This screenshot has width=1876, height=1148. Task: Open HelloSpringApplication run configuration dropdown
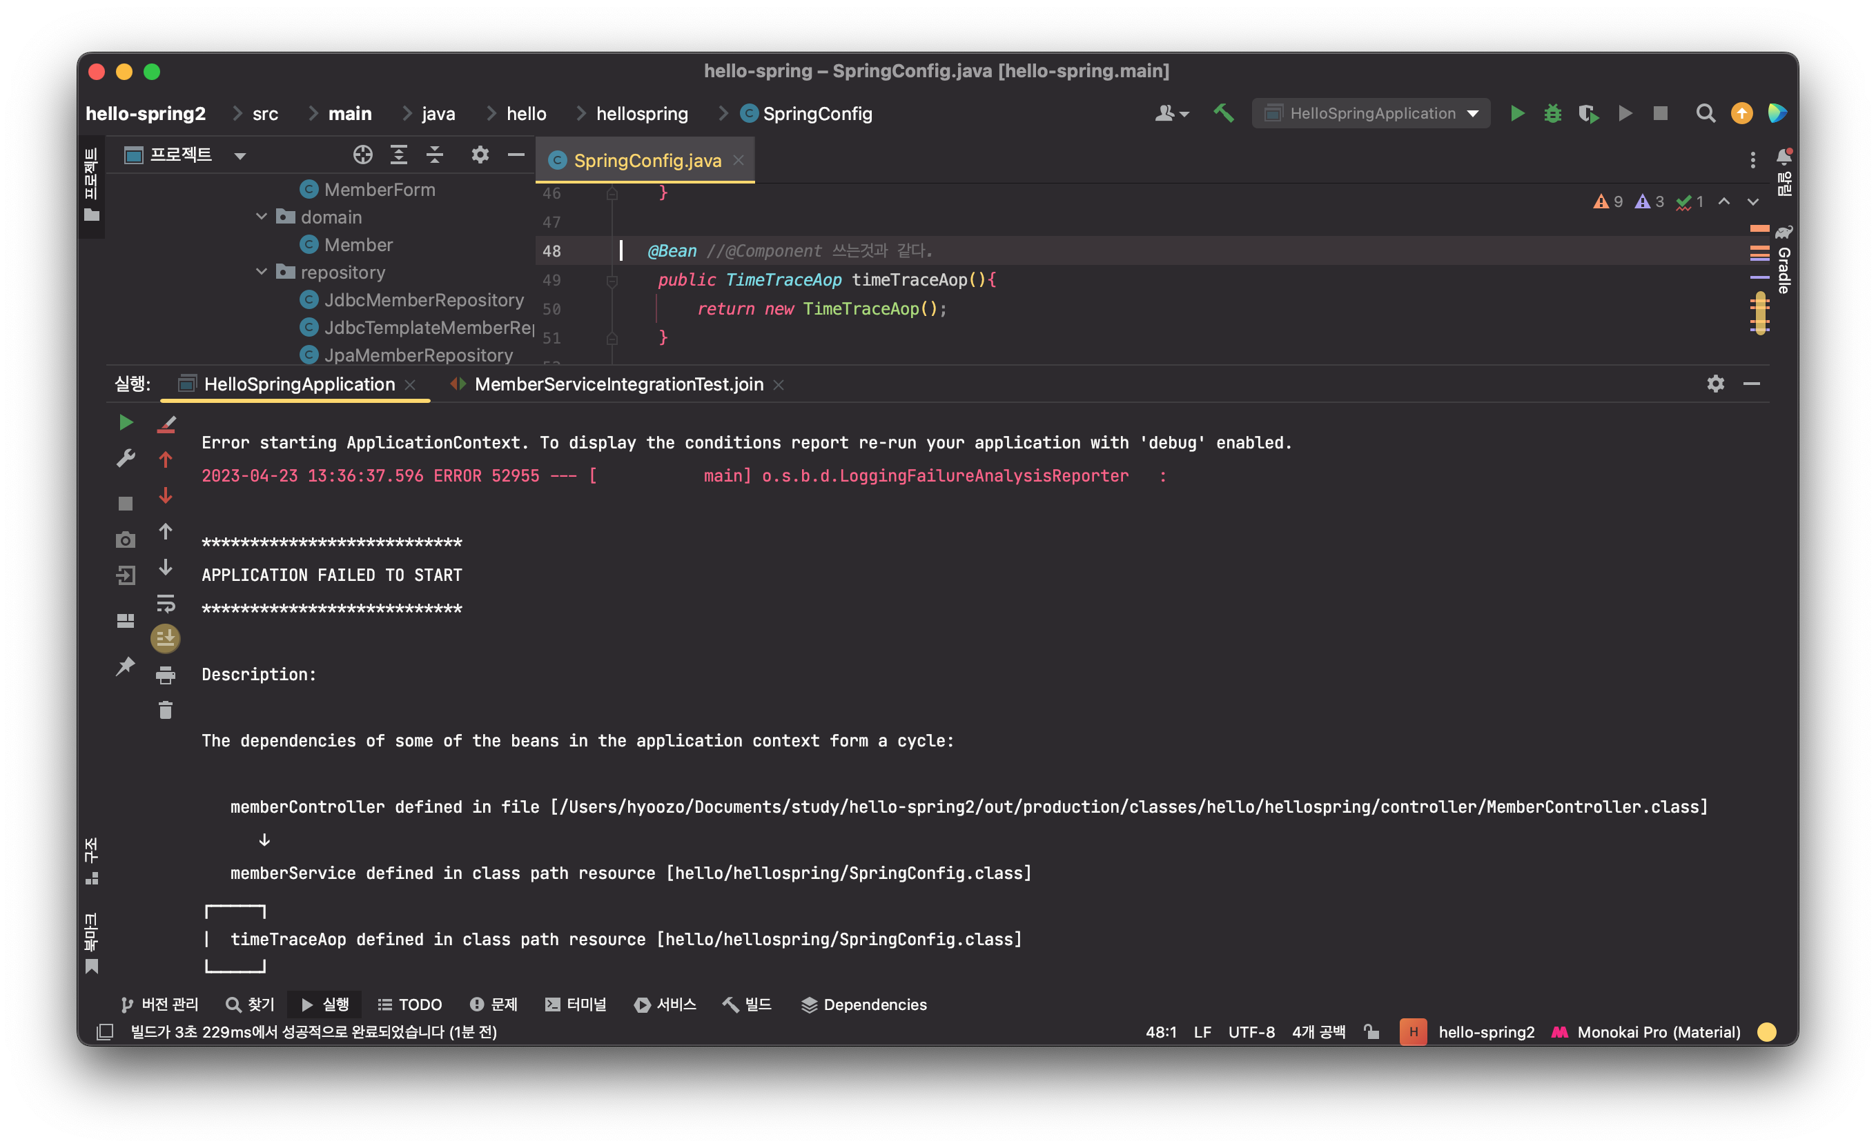coord(1371,113)
